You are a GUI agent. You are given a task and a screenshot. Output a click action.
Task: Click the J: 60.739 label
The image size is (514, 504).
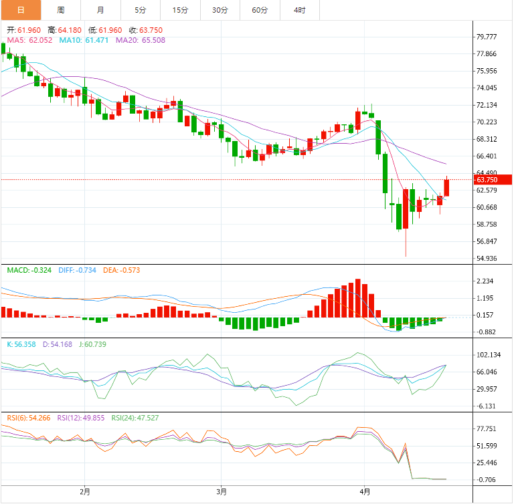tap(93, 344)
